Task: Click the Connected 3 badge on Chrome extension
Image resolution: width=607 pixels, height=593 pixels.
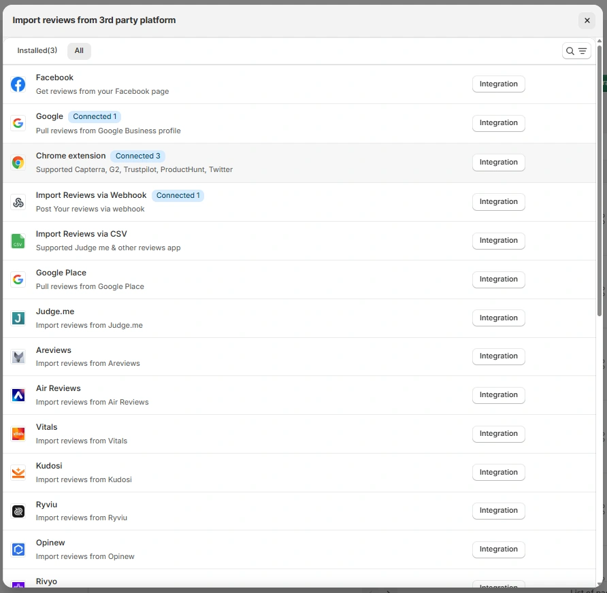Action: point(138,156)
